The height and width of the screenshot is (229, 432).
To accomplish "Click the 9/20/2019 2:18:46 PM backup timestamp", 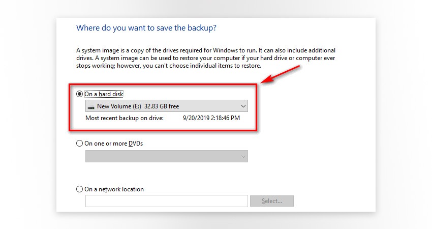I will (211, 118).
